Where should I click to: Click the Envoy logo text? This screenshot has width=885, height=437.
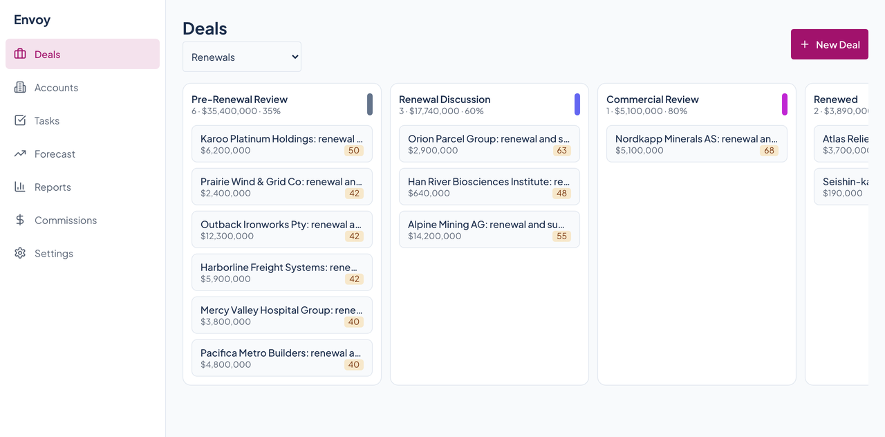(32, 19)
